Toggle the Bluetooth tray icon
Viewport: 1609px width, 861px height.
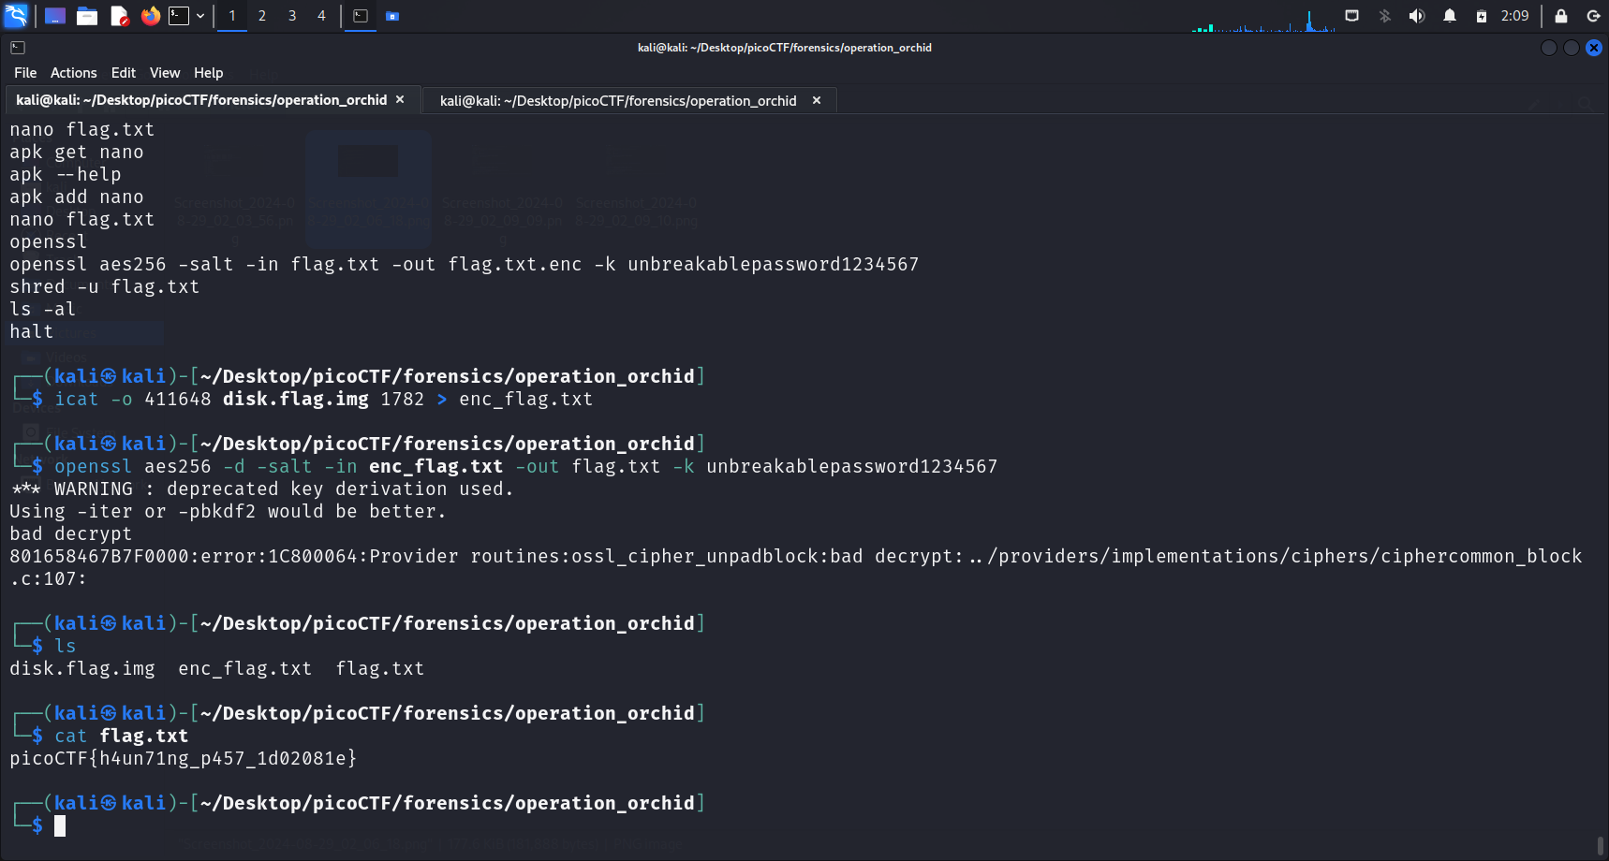(1384, 16)
